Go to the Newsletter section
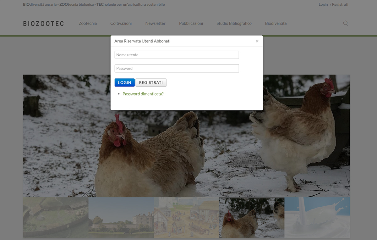377x240 pixels. click(x=155, y=23)
